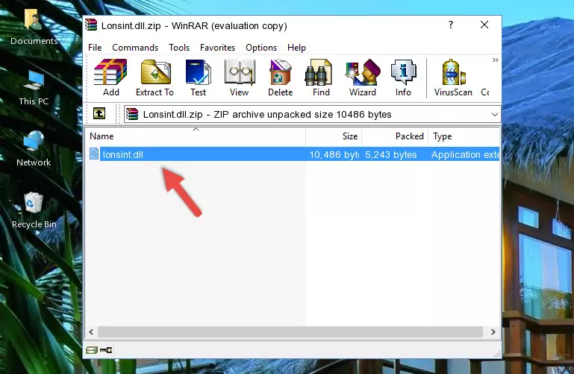Click the horizontal scrollbar track
574x374 pixels.
pos(290,332)
